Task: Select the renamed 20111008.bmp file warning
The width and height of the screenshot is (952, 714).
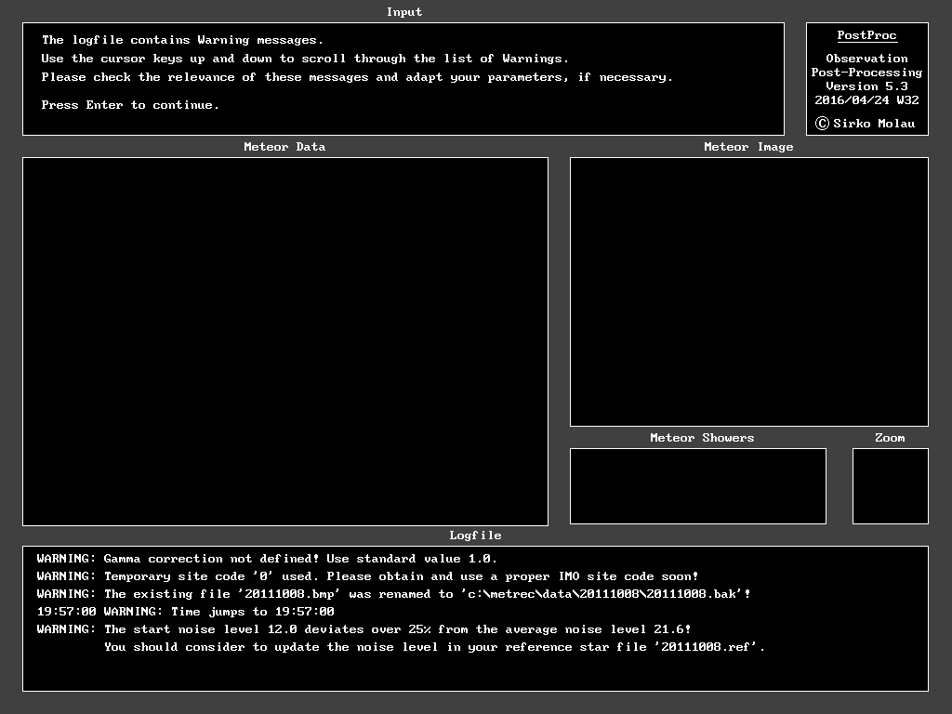Action: click(393, 594)
